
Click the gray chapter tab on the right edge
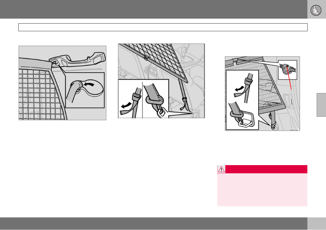(321, 105)
